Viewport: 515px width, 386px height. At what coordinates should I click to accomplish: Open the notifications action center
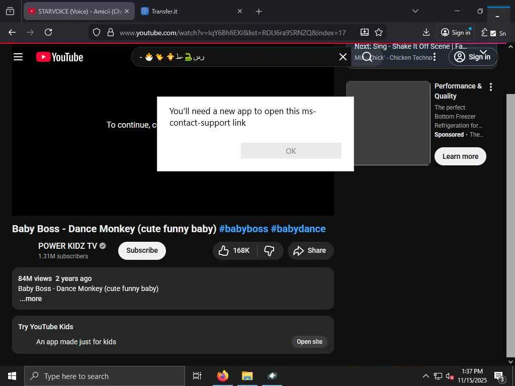499,376
